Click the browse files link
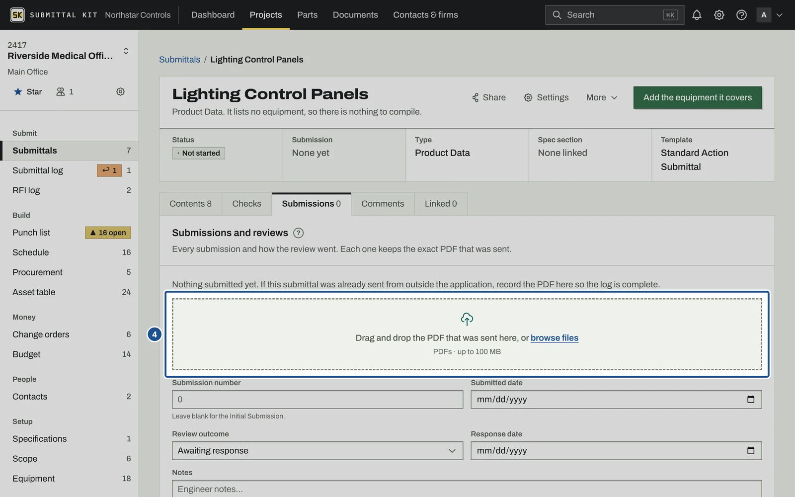 [555, 338]
